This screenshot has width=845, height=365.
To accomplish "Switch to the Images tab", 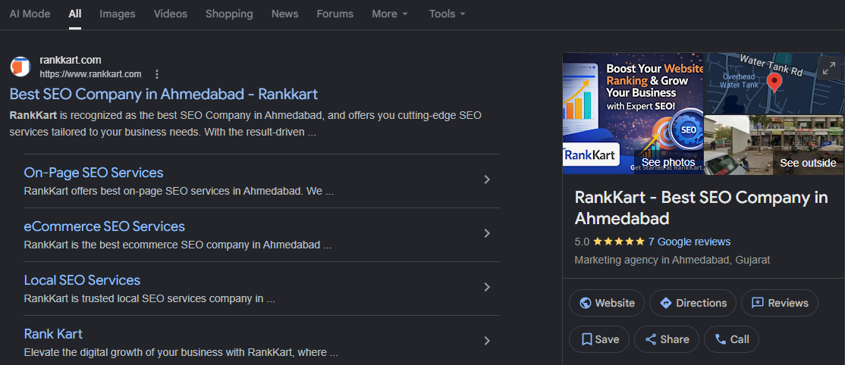I will click(x=118, y=14).
